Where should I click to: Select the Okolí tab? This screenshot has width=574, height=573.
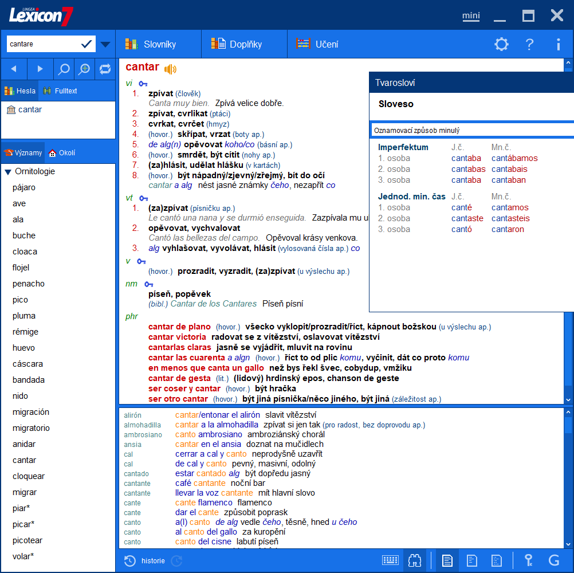point(62,152)
